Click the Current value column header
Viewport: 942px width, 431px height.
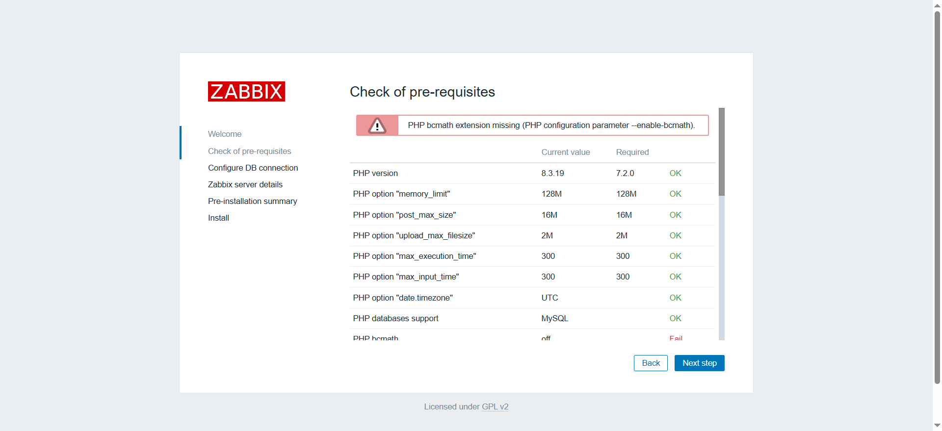(565, 152)
